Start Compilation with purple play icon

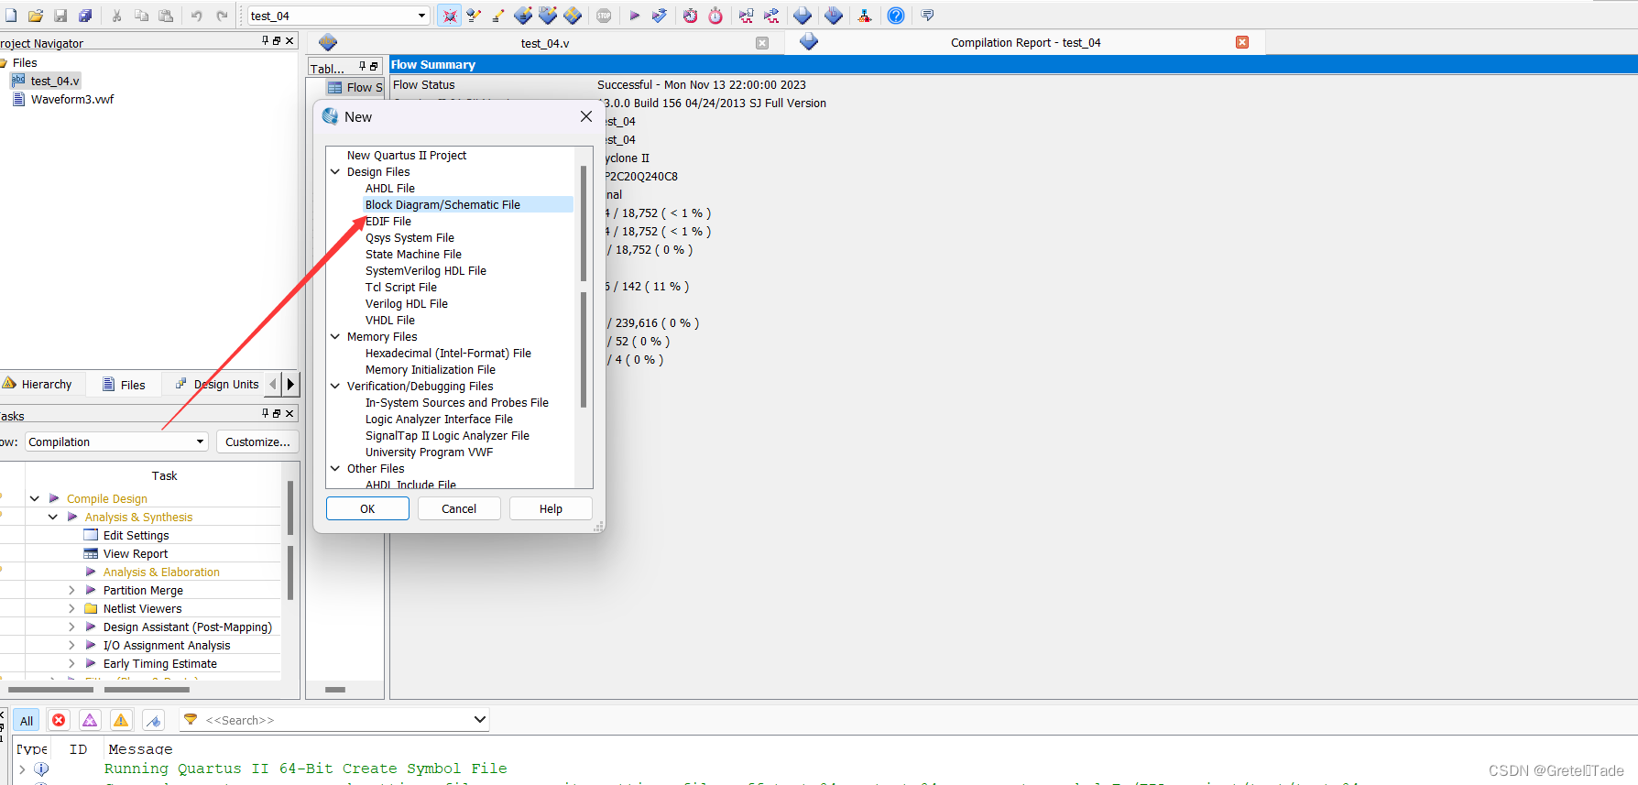pos(634,16)
